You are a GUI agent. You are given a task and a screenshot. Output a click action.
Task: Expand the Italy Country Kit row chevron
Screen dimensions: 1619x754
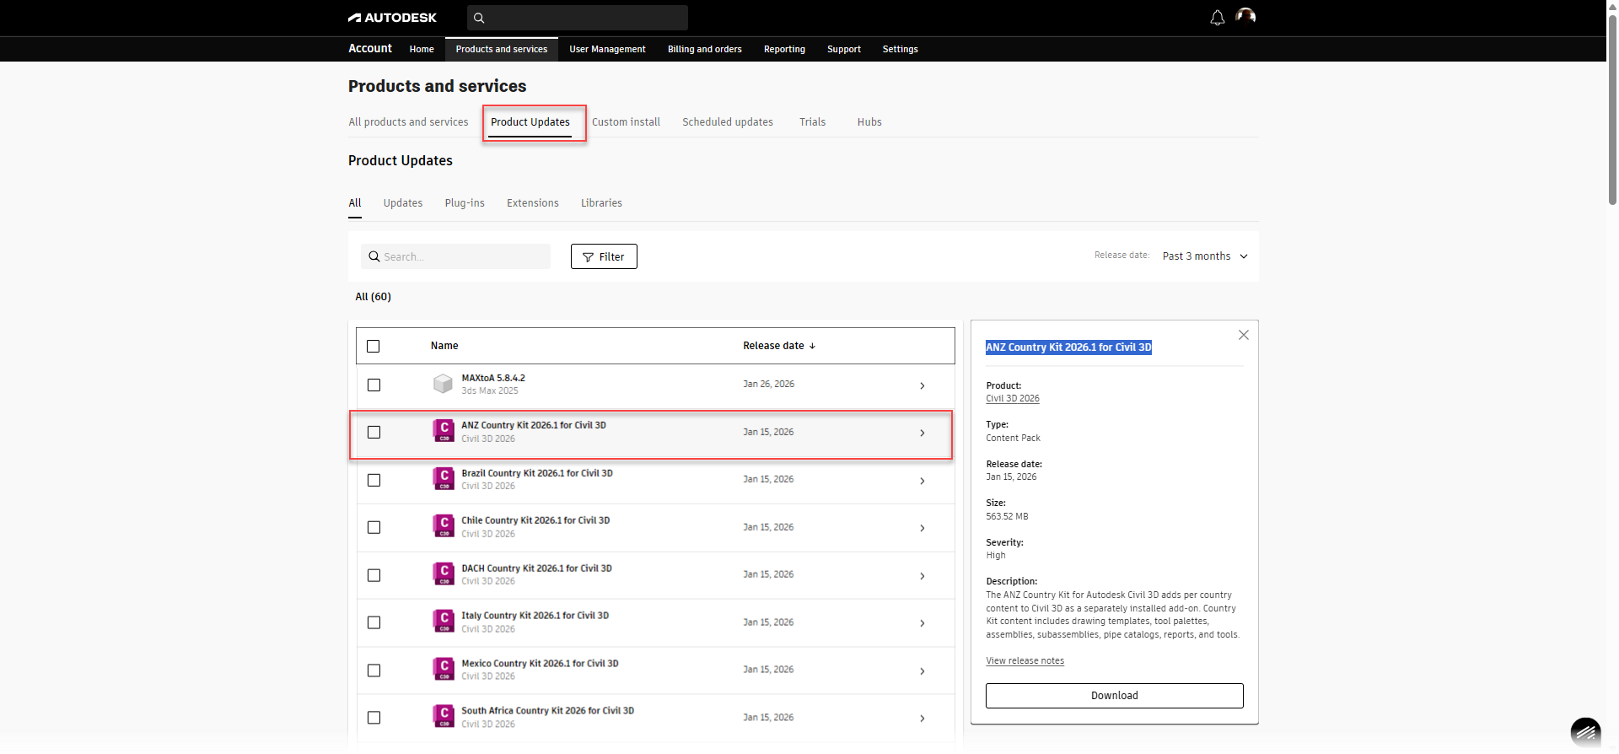pyautogui.click(x=922, y=623)
